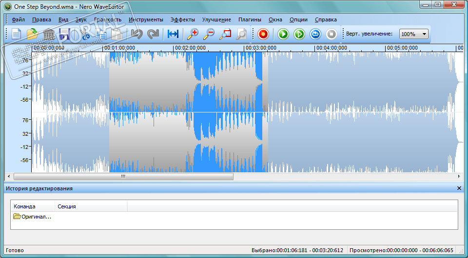Open the Справка menu
468x258 pixels.
pyautogui.click(x=326, y=19)
